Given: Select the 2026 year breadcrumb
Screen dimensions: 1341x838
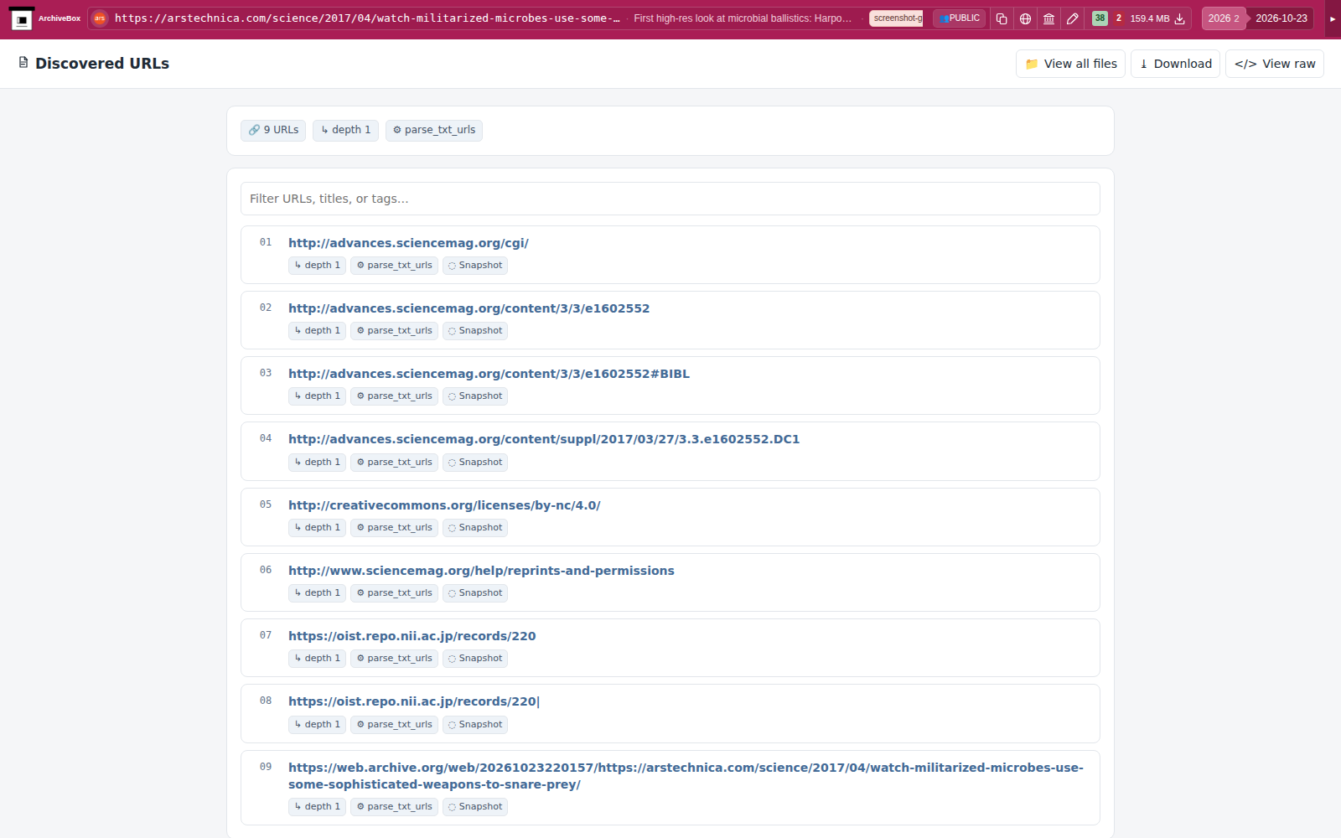Looking at the screenshot, I should [1223, 18].
